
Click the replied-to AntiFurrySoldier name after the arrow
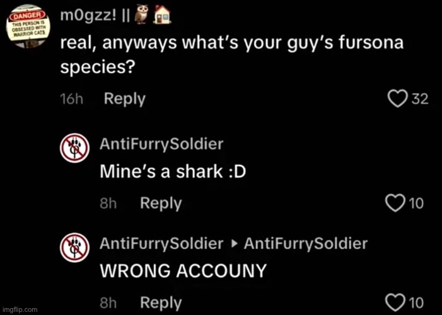[305, 243]
